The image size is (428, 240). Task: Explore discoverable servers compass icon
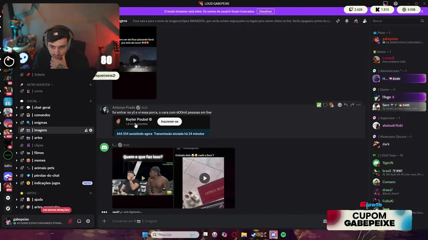point(8,208)
